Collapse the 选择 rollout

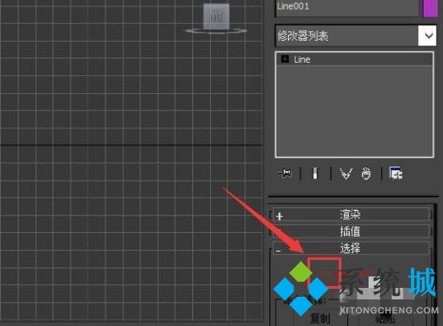coord(350,248)
